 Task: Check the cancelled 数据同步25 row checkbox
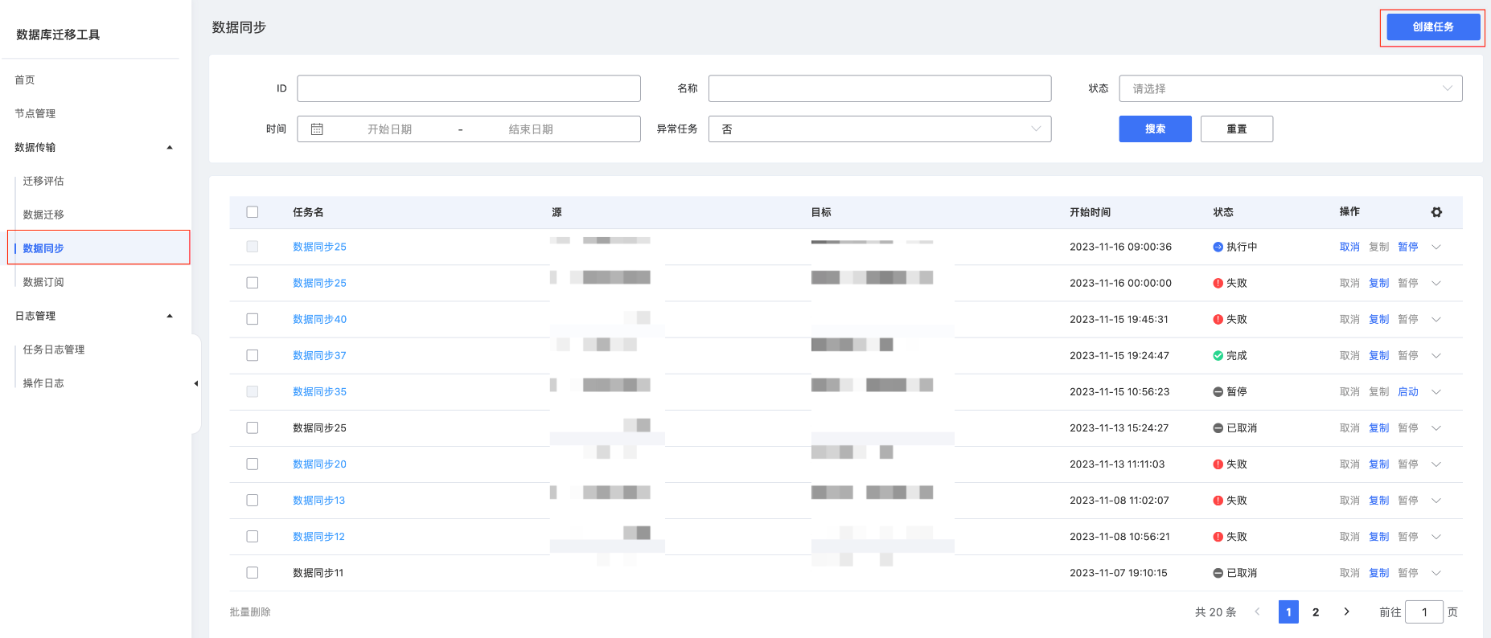[253, 427]
